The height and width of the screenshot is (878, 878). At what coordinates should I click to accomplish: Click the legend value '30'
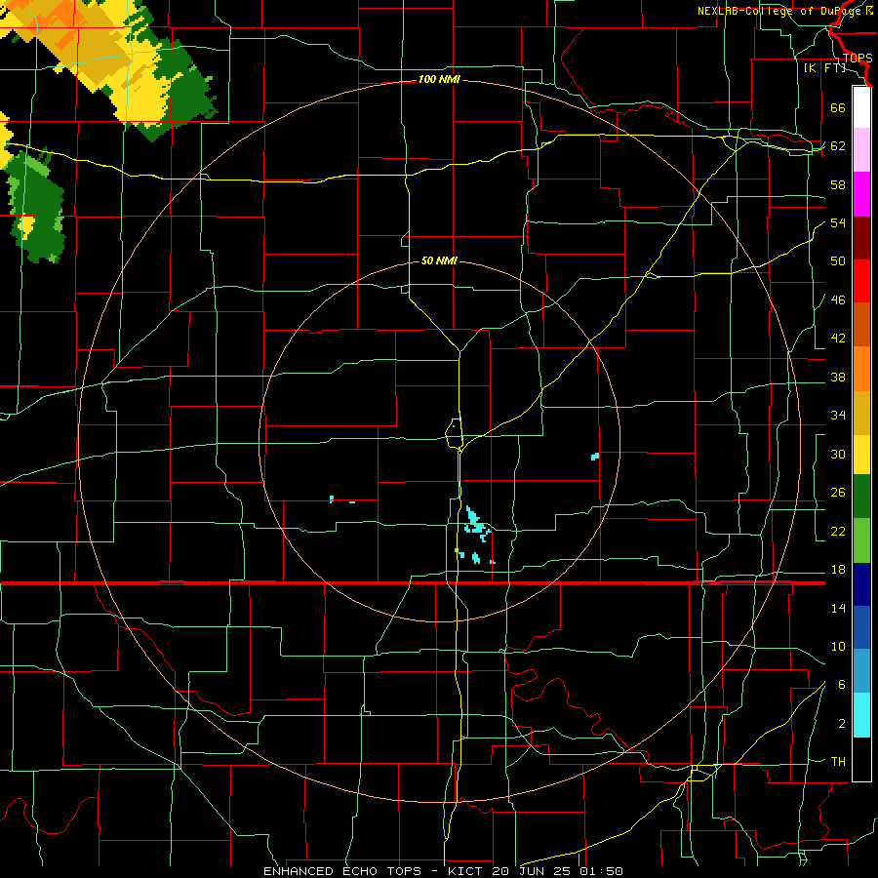pyautogui.click(x=838, y=454)
